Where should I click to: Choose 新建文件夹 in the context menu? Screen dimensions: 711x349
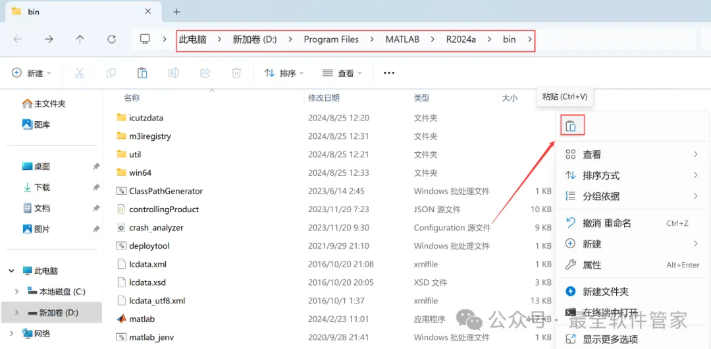tap(632, 291)
